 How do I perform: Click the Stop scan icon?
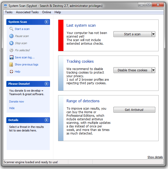pyautogui.click(x=11, y=43)
